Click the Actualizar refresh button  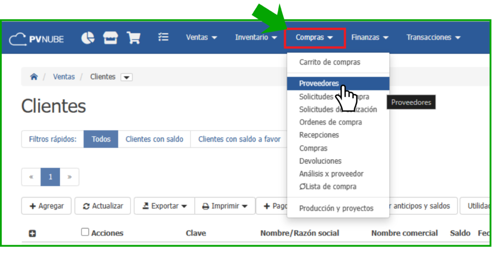103,206
